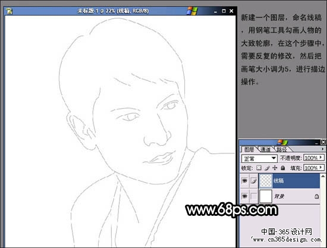The width and height of the screenshot is (327, 248).
Task: Click the lock position move icon
Action: [x=275, y=168]
